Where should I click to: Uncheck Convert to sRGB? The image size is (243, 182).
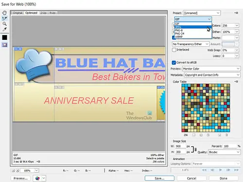[174, 63]
